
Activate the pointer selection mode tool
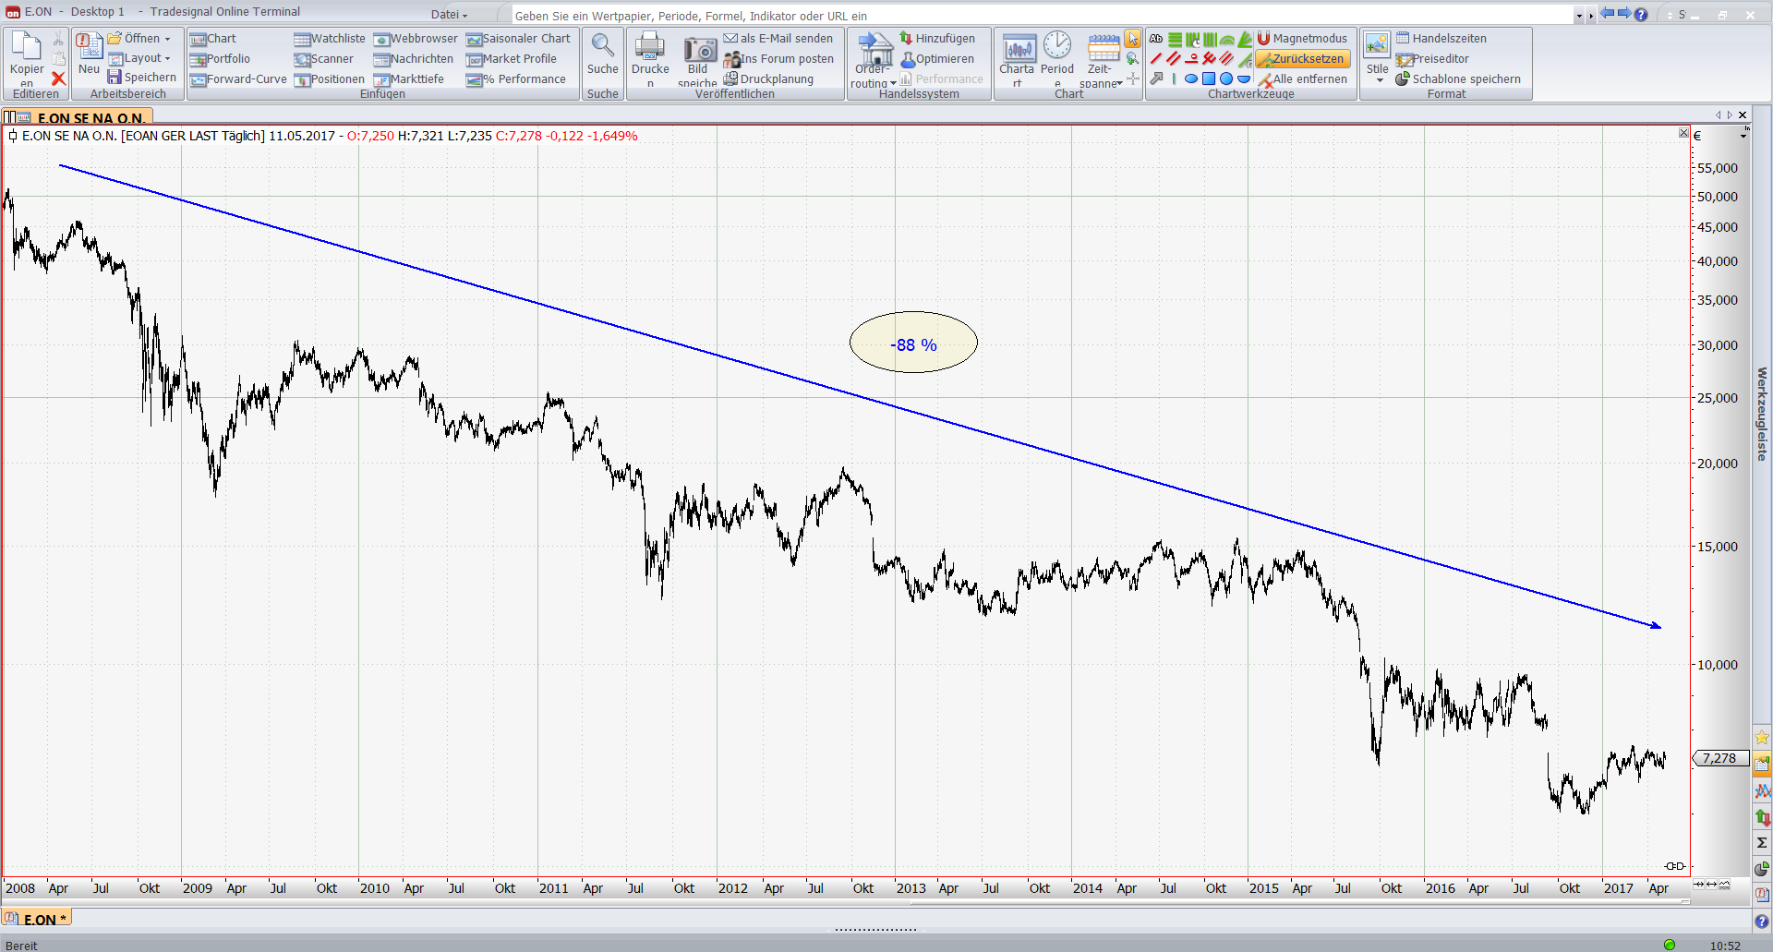point(1132,39)
